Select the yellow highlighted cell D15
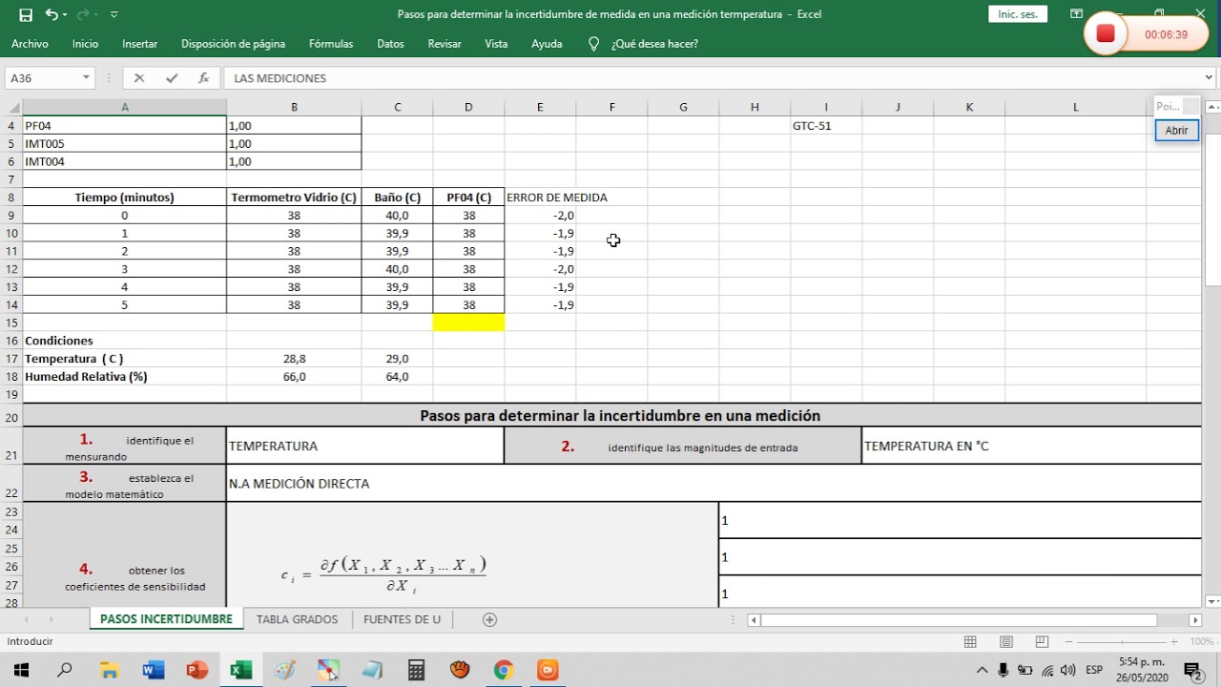This screenshot has width=1221, height=687. pos(468,323)
